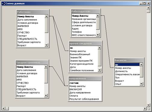Select the Должность field in Вакансии

[x=121, y=71]
